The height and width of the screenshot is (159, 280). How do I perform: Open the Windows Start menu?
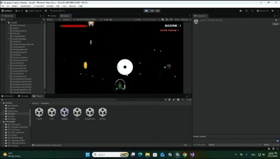(88, 155)
